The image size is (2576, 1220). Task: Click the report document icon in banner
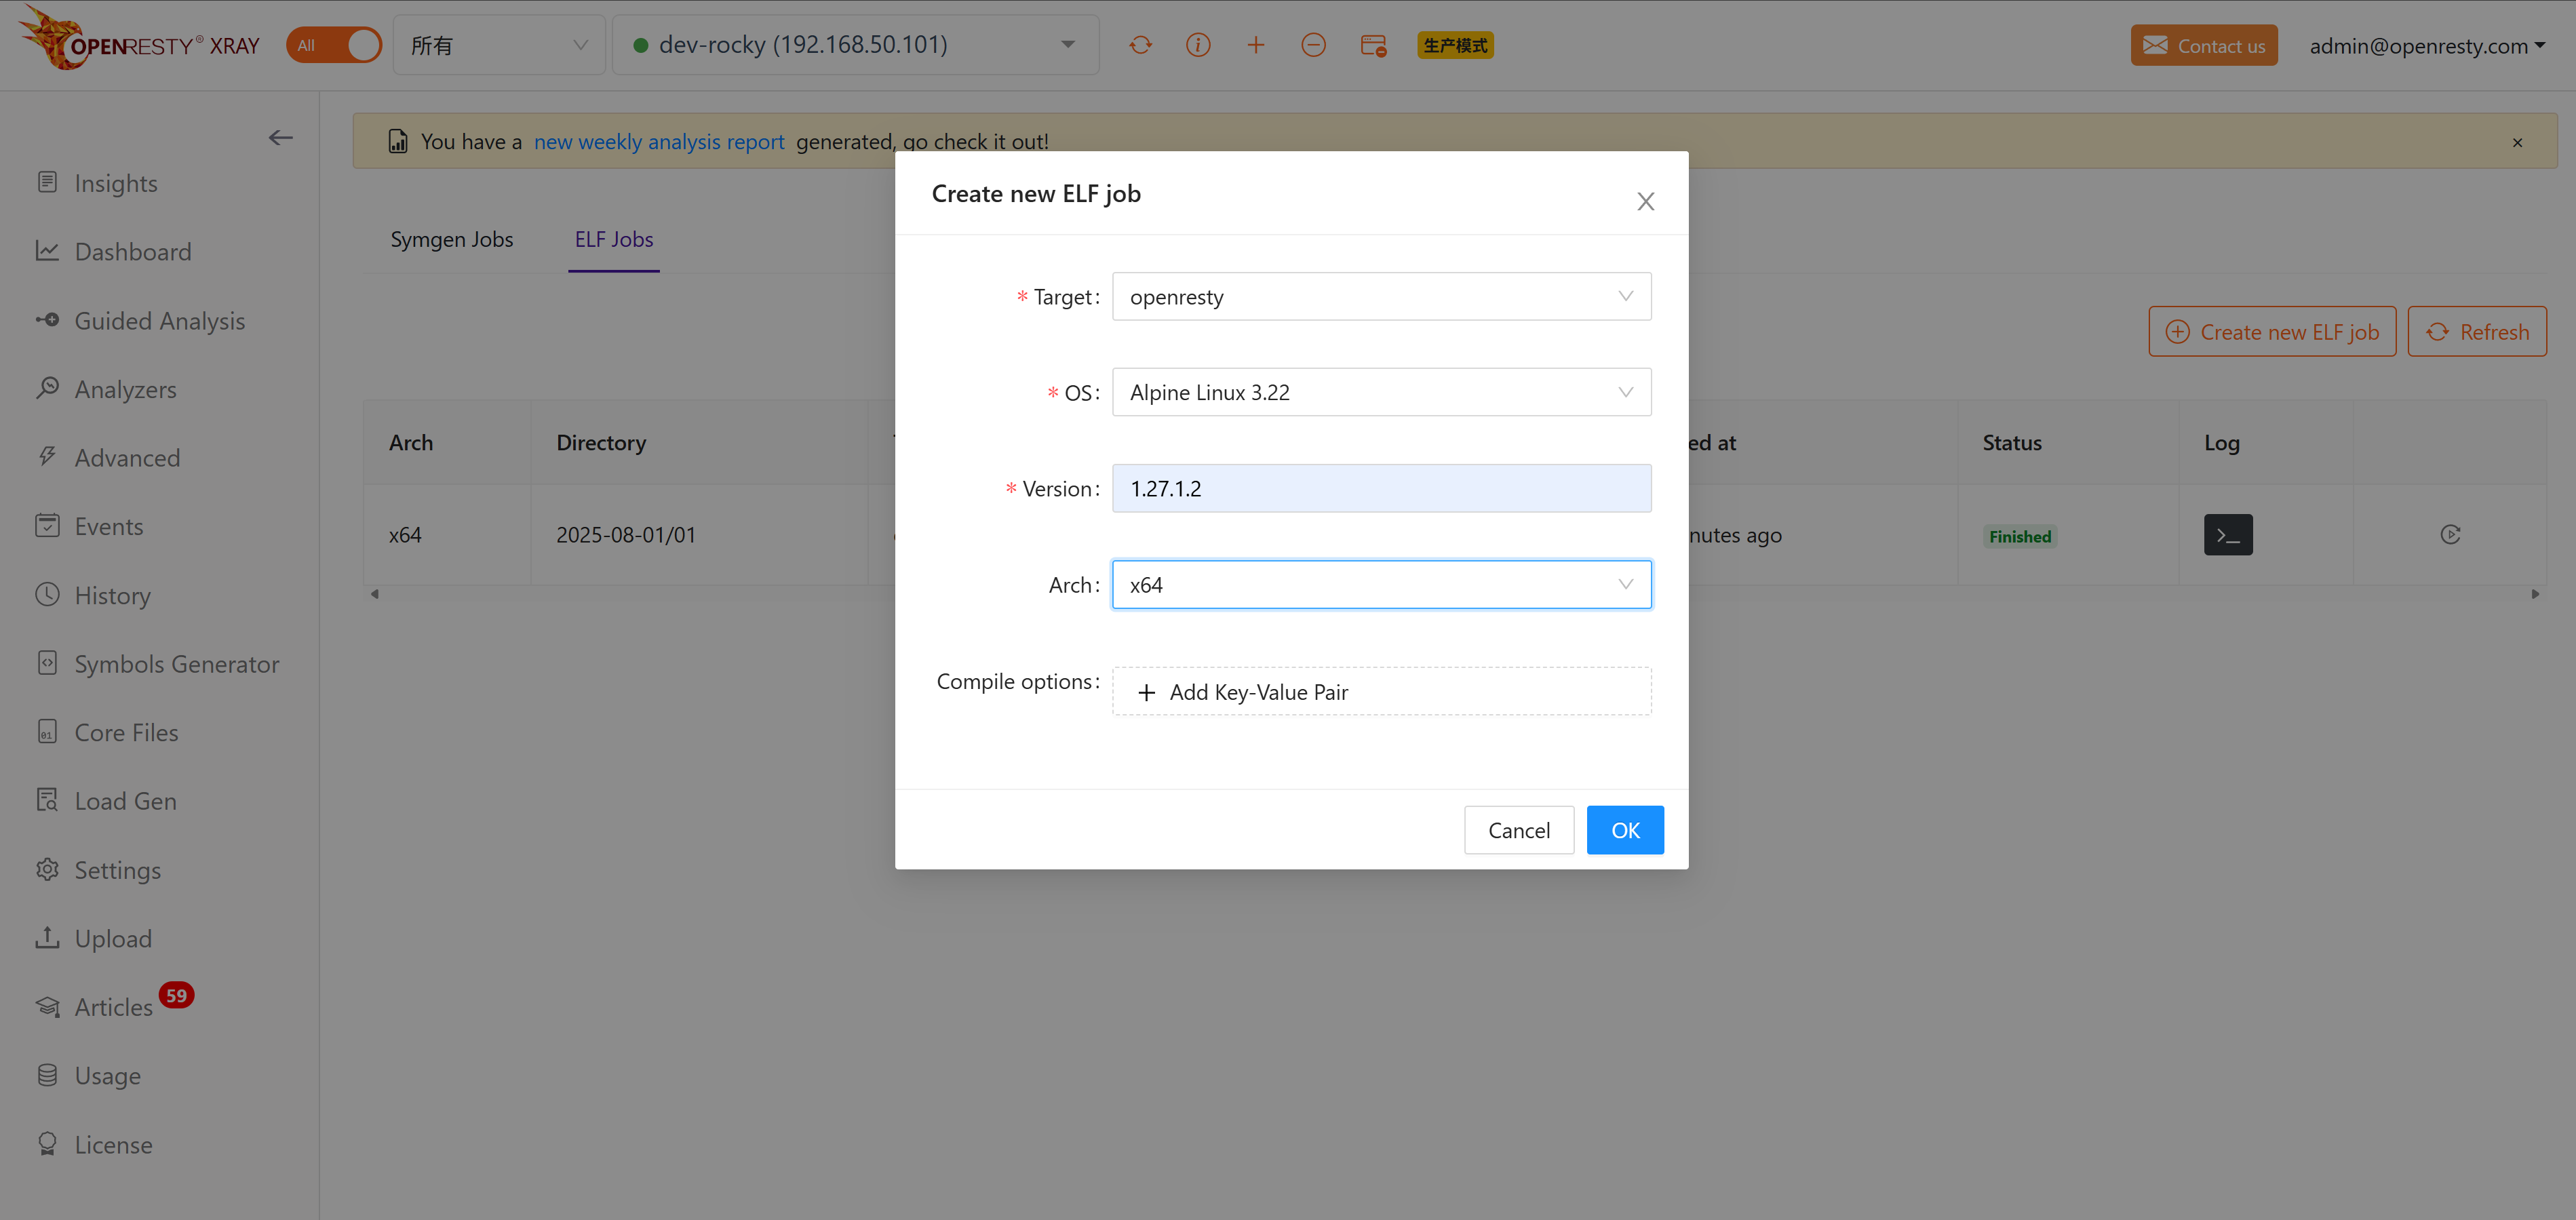[398, 141]
